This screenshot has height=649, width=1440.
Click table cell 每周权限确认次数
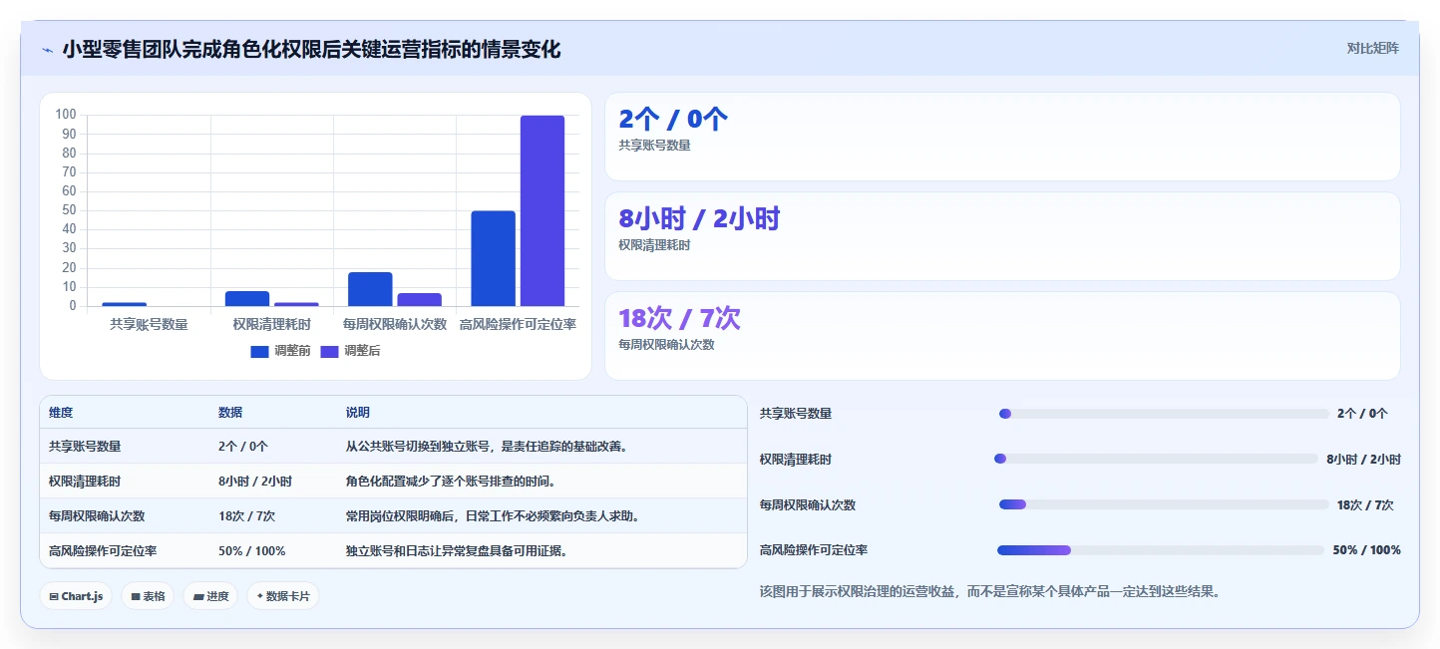(97, 516)
